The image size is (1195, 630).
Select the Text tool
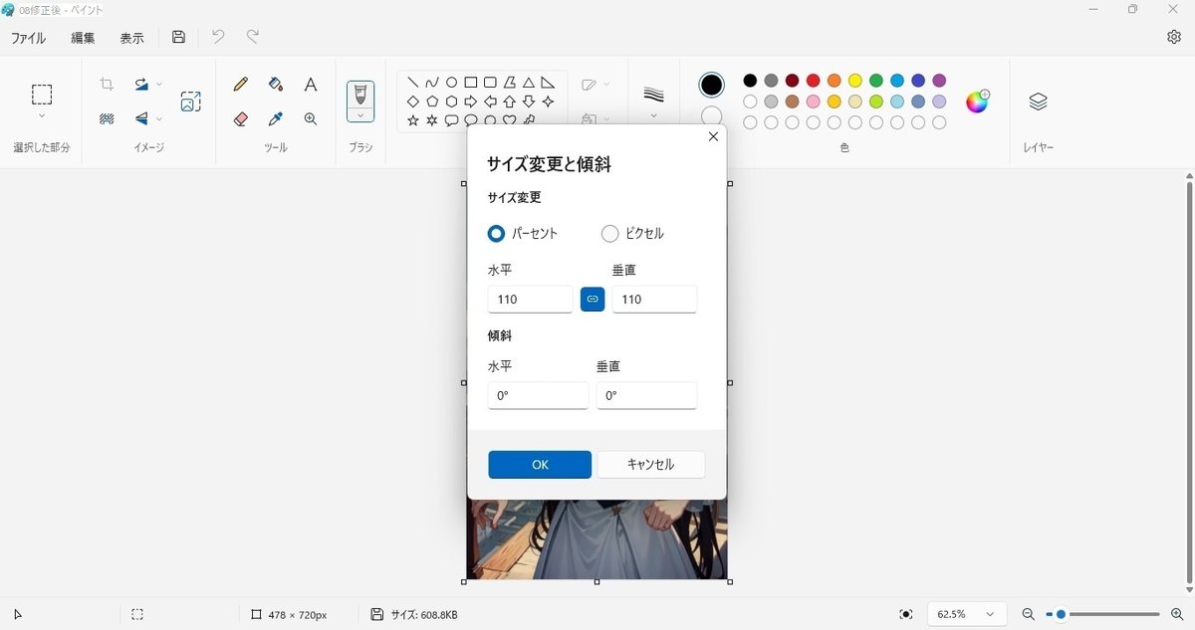[311, 85]
